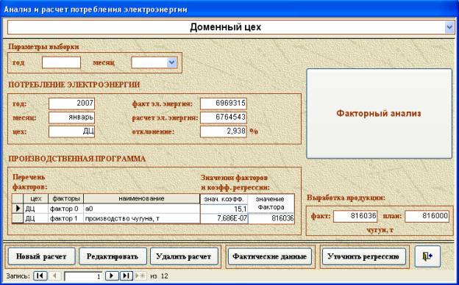
Task: Click factor value 816036 in table
Action: 271,219
